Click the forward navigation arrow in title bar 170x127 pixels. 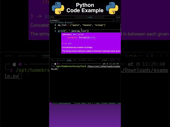(73, 17)
